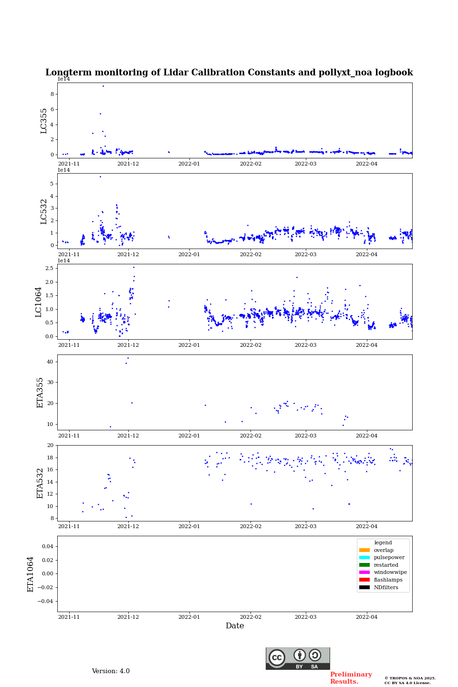The height and width of the screenshot is (687, 458).
Task: Click the 2022-03 tick under the LC1064 plot
Action: [x=305, y=345]
